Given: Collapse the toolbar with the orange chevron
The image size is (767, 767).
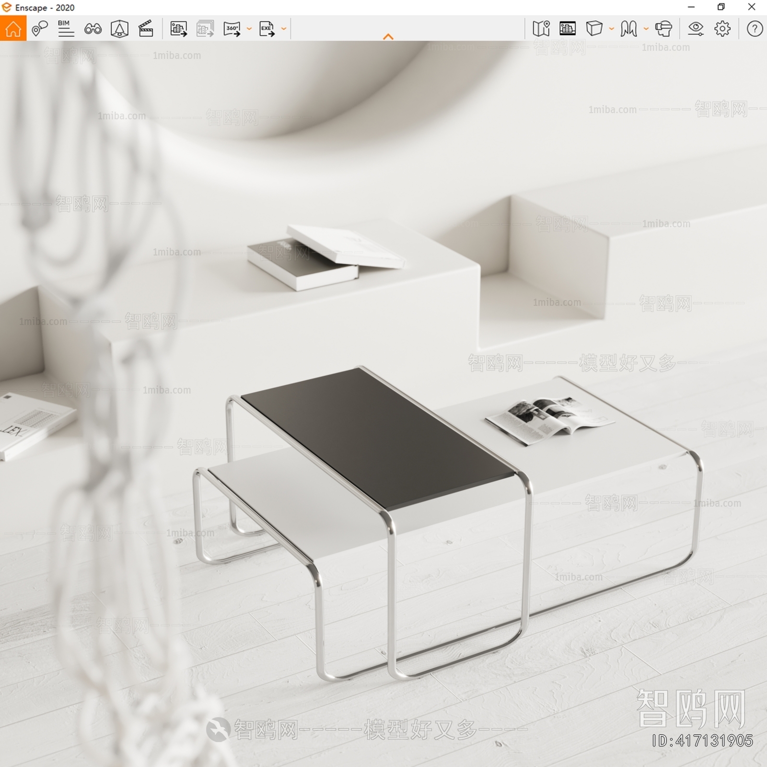Looking at the screenshot, I should (x=388, y=37).
